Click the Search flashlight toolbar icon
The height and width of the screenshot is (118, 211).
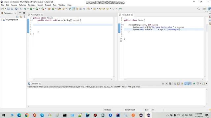tap(70, 9)
